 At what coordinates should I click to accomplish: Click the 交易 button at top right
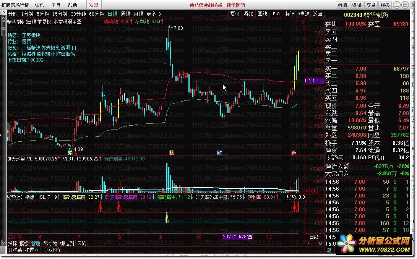(x=371, y=5)
